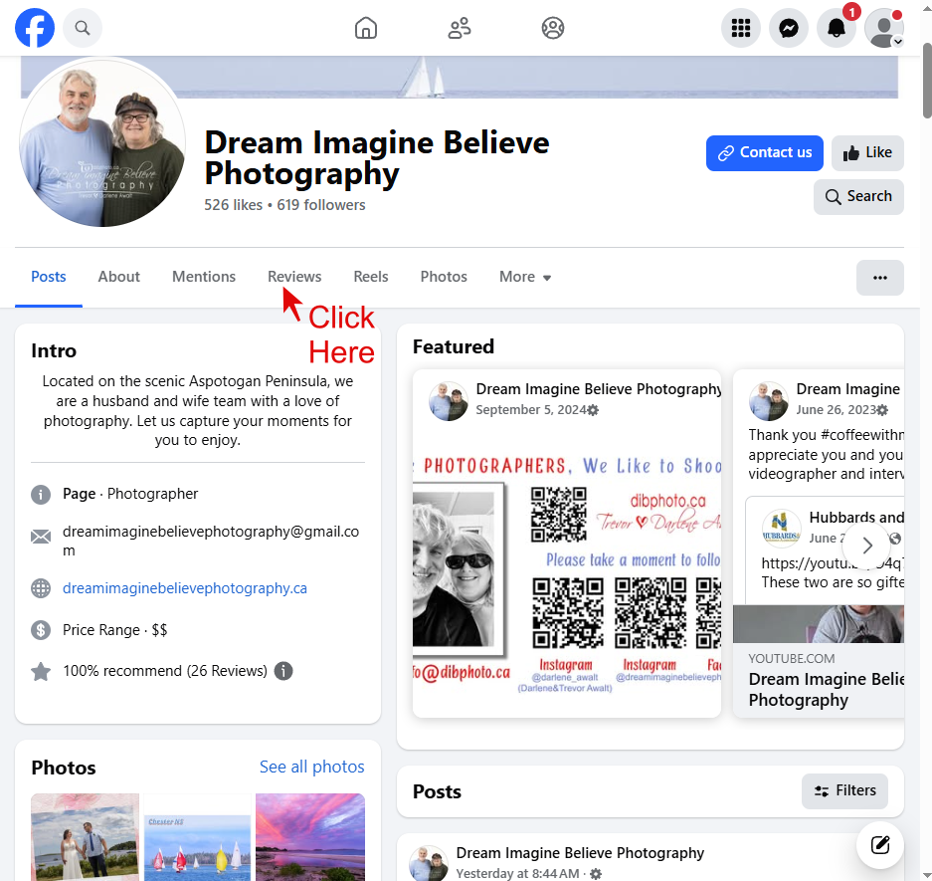Screen dimensions: 932x881
Task: Open the Messenger icon
Action: click(789, 28)
